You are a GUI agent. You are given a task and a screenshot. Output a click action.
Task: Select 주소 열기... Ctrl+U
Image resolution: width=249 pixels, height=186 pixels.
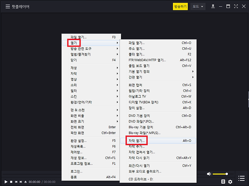tap(158, 48)
